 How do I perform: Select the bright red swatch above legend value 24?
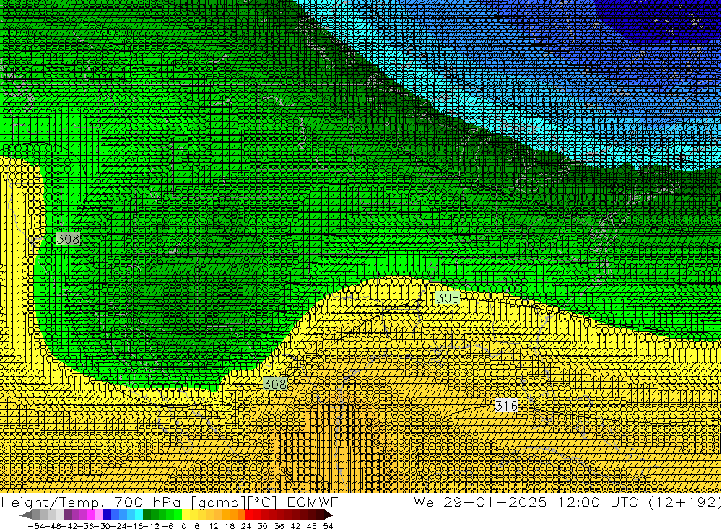tap(249, 515)
